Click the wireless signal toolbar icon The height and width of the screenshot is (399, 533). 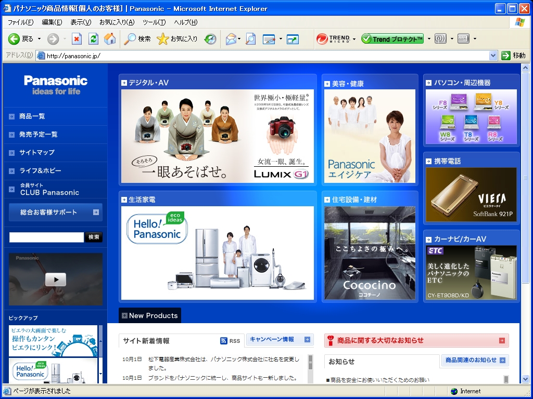click(440, 38)
